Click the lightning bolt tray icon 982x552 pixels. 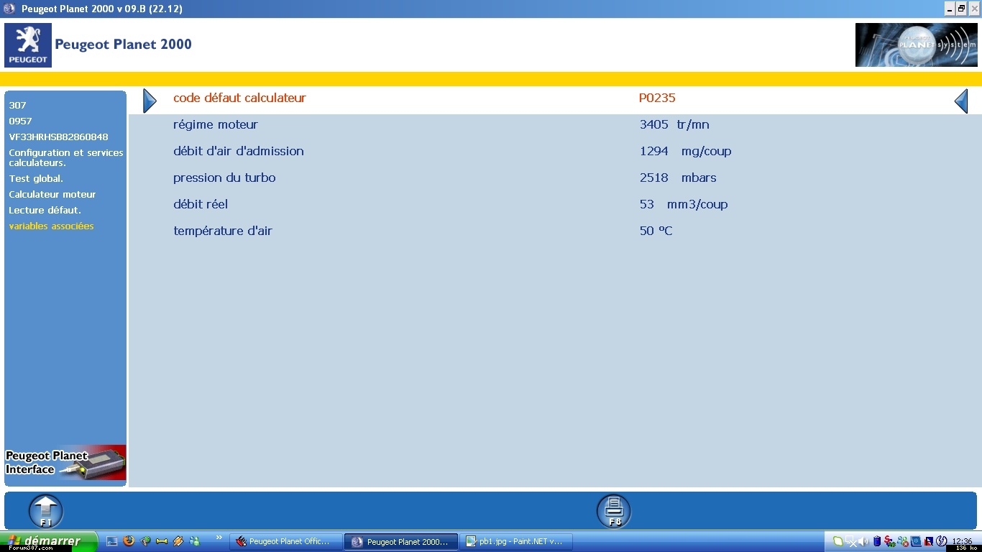pyautogui.click(x=941, y=540)
